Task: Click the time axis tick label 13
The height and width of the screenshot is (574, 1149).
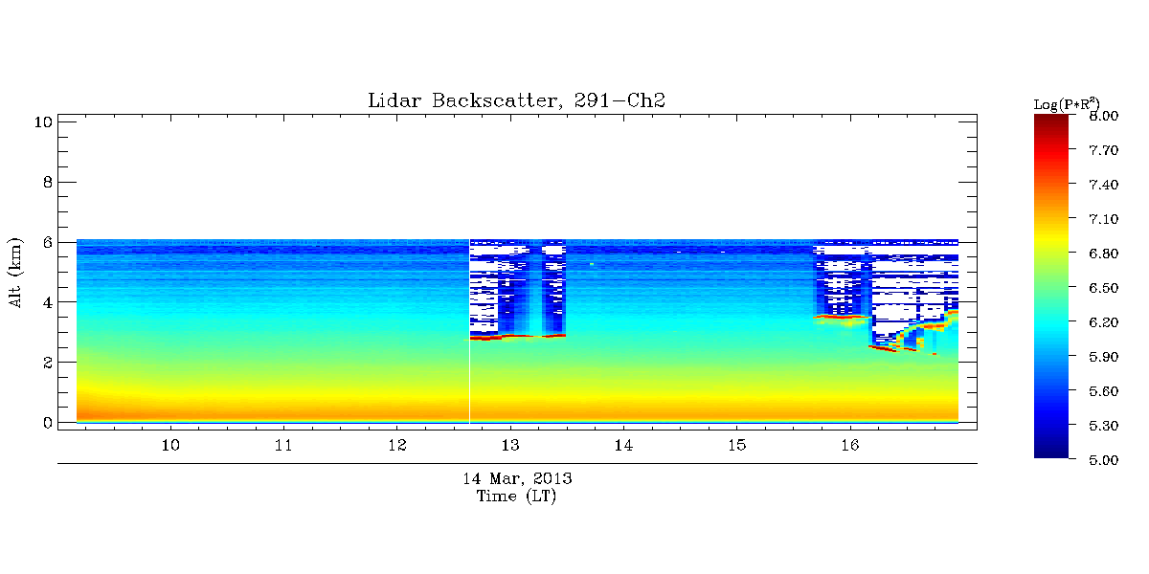Action: pyautogui.click(x=509, y=445)
